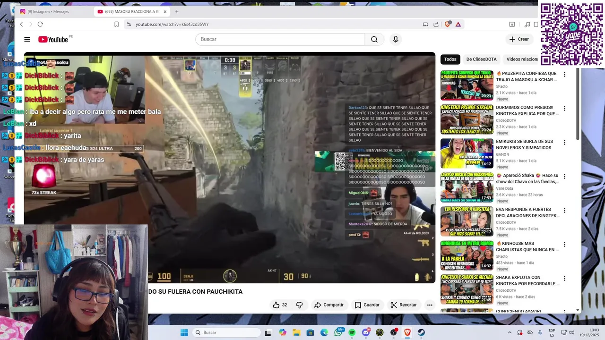605x340 pixels.
Task: Open Spotify from the taskbar
Action: [352, 332]
